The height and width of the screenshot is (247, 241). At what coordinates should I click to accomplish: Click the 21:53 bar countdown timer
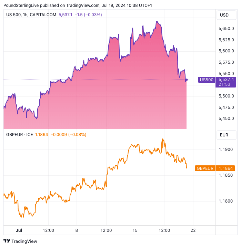click(x=226, y=84)
